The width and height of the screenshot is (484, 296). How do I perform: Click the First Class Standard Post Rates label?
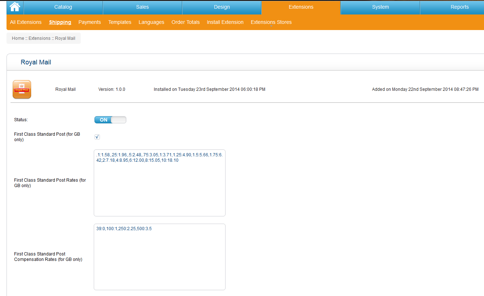click(50, 183)
